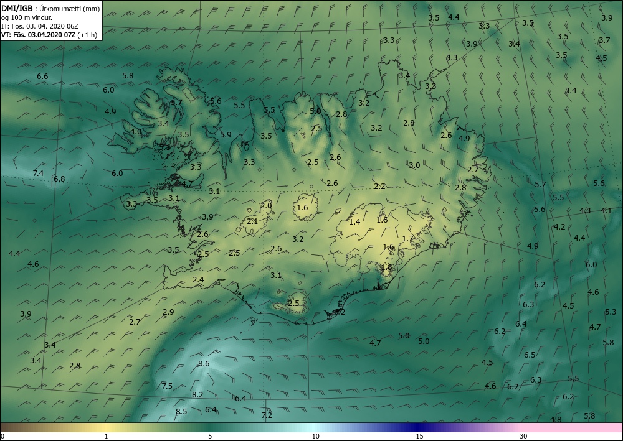Image resolution: width=623 pixels, height=441 pixels.
Task: Click the "30" tick label on the color scale
Action: 524,436
